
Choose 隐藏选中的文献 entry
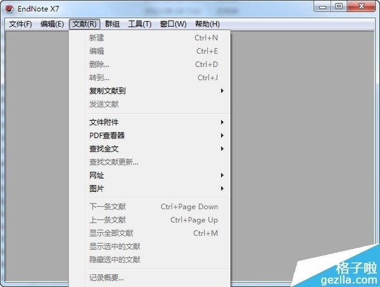click(149, 260)
